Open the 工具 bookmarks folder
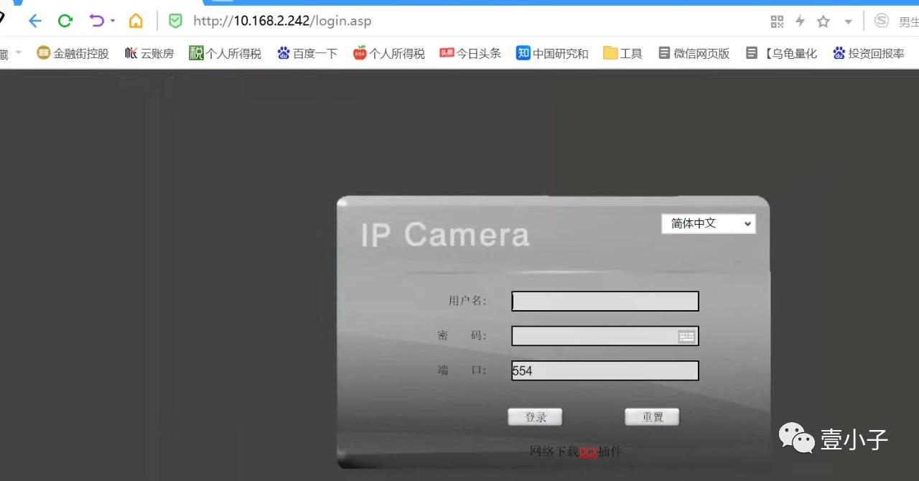 (622, 52)
